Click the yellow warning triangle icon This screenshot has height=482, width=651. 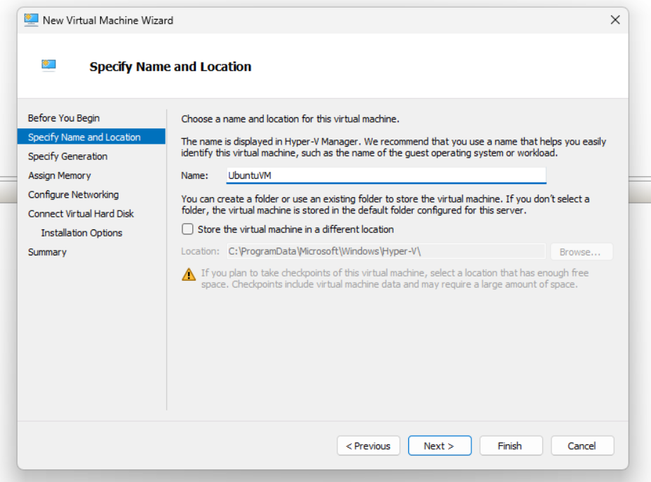coord(189,274)
